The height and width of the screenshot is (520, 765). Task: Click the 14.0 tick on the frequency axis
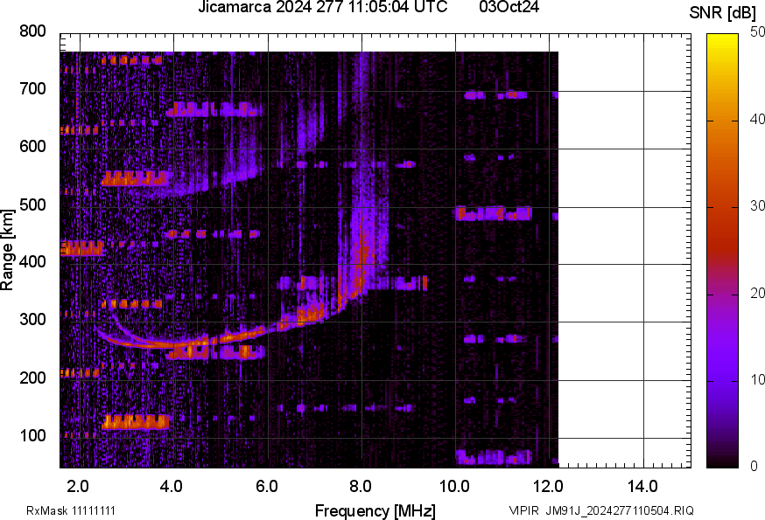point(643,485)
